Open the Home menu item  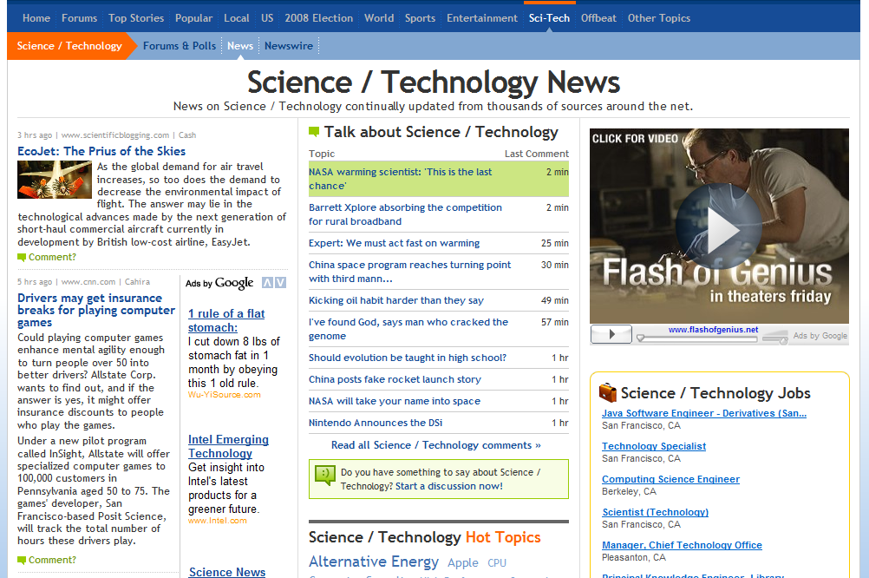pyautogui.click(x=36, y=18)
